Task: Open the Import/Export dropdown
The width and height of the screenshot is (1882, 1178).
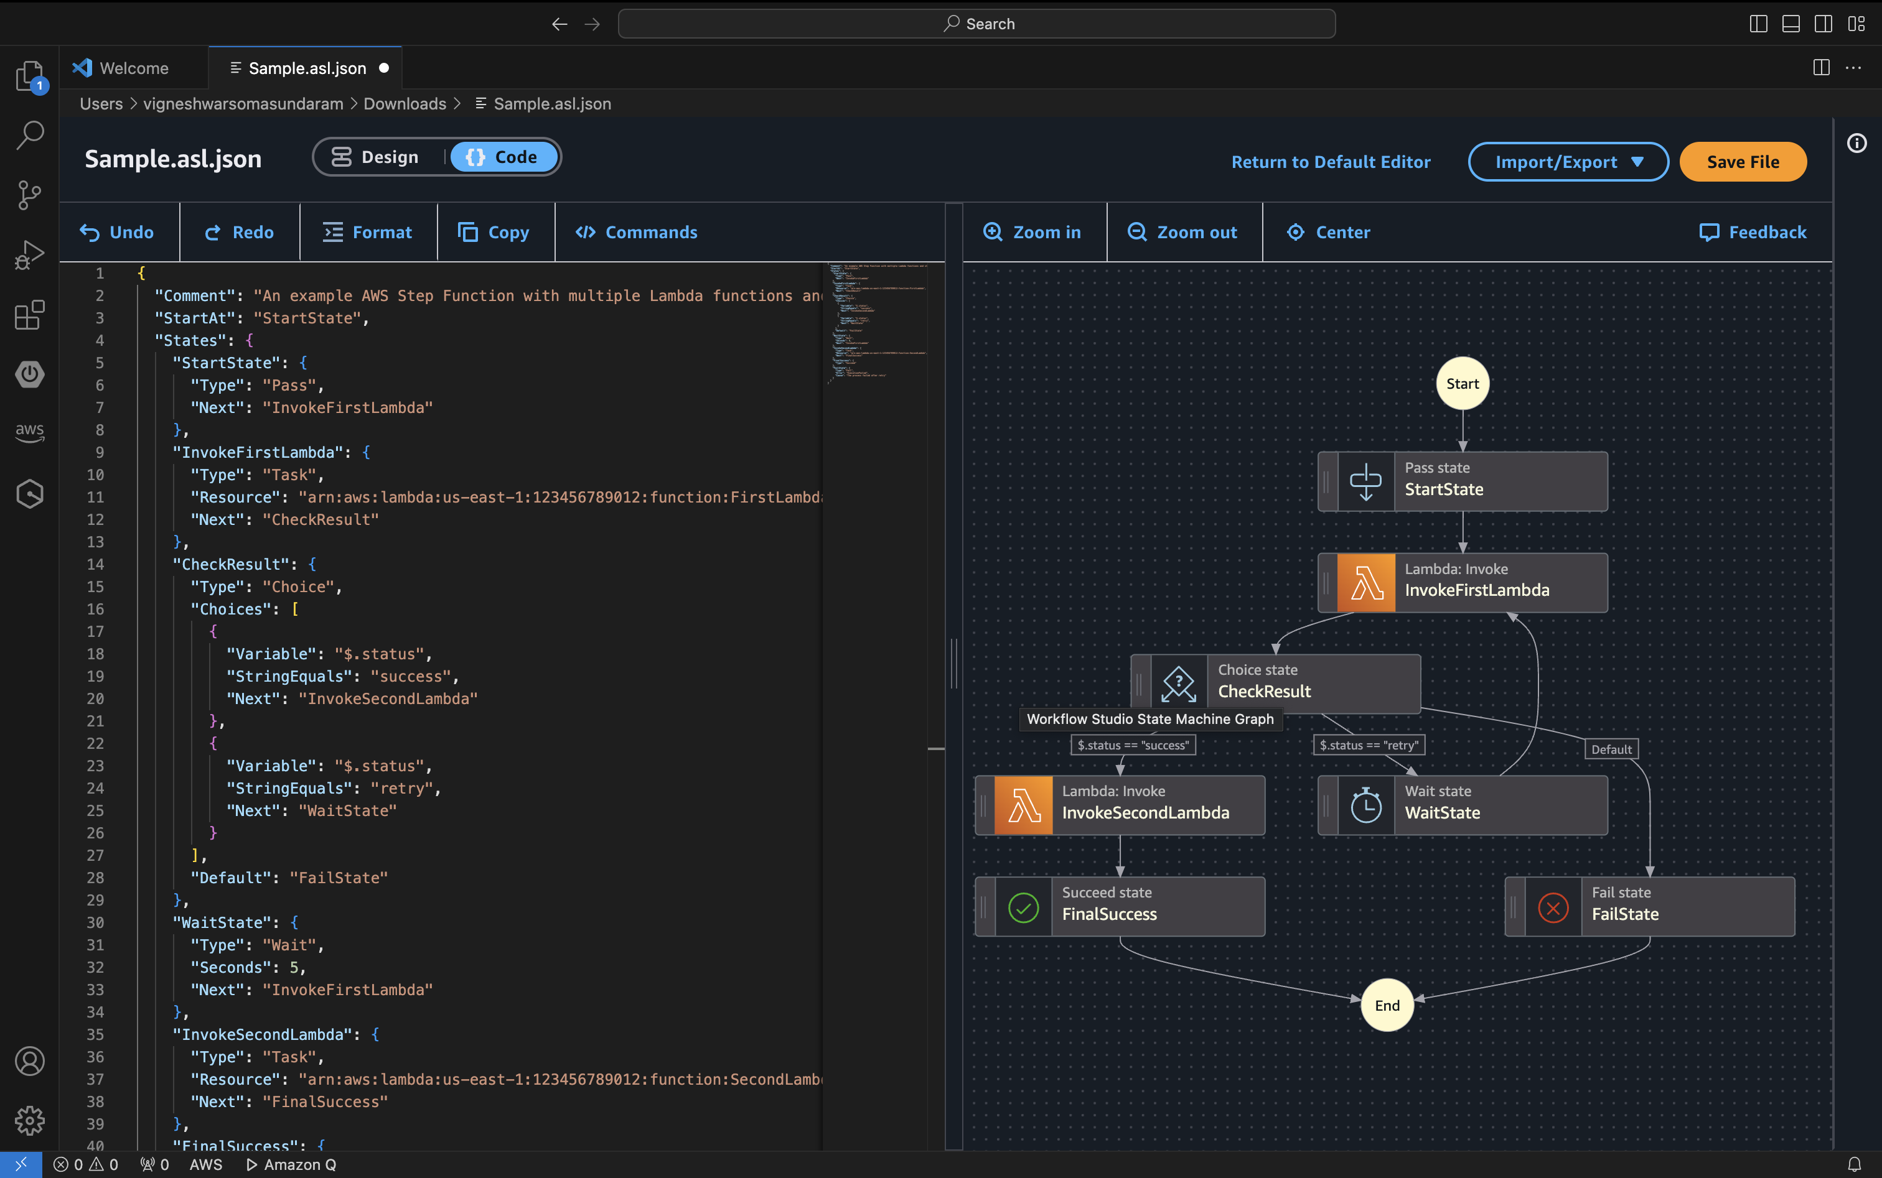Action: tap(1568, 161)
